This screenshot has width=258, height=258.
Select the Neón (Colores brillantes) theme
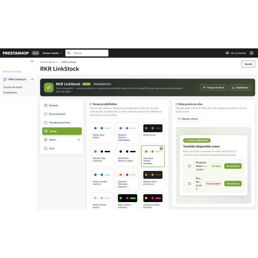pos(127,201)
